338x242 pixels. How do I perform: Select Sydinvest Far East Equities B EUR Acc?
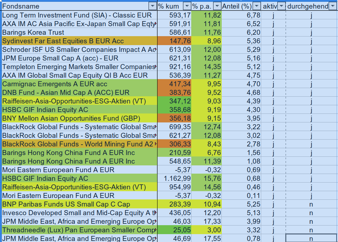point(80,41)
